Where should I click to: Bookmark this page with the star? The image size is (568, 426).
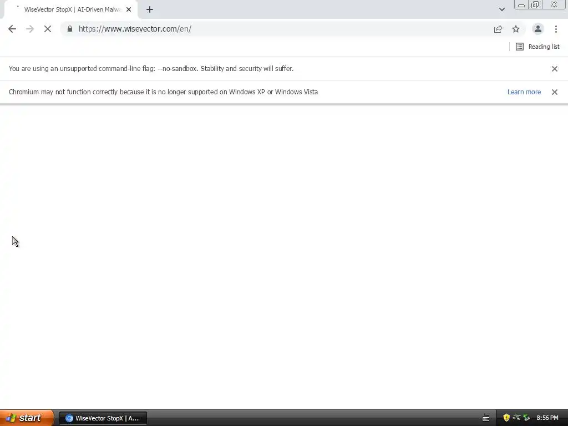tap(516, 29)
